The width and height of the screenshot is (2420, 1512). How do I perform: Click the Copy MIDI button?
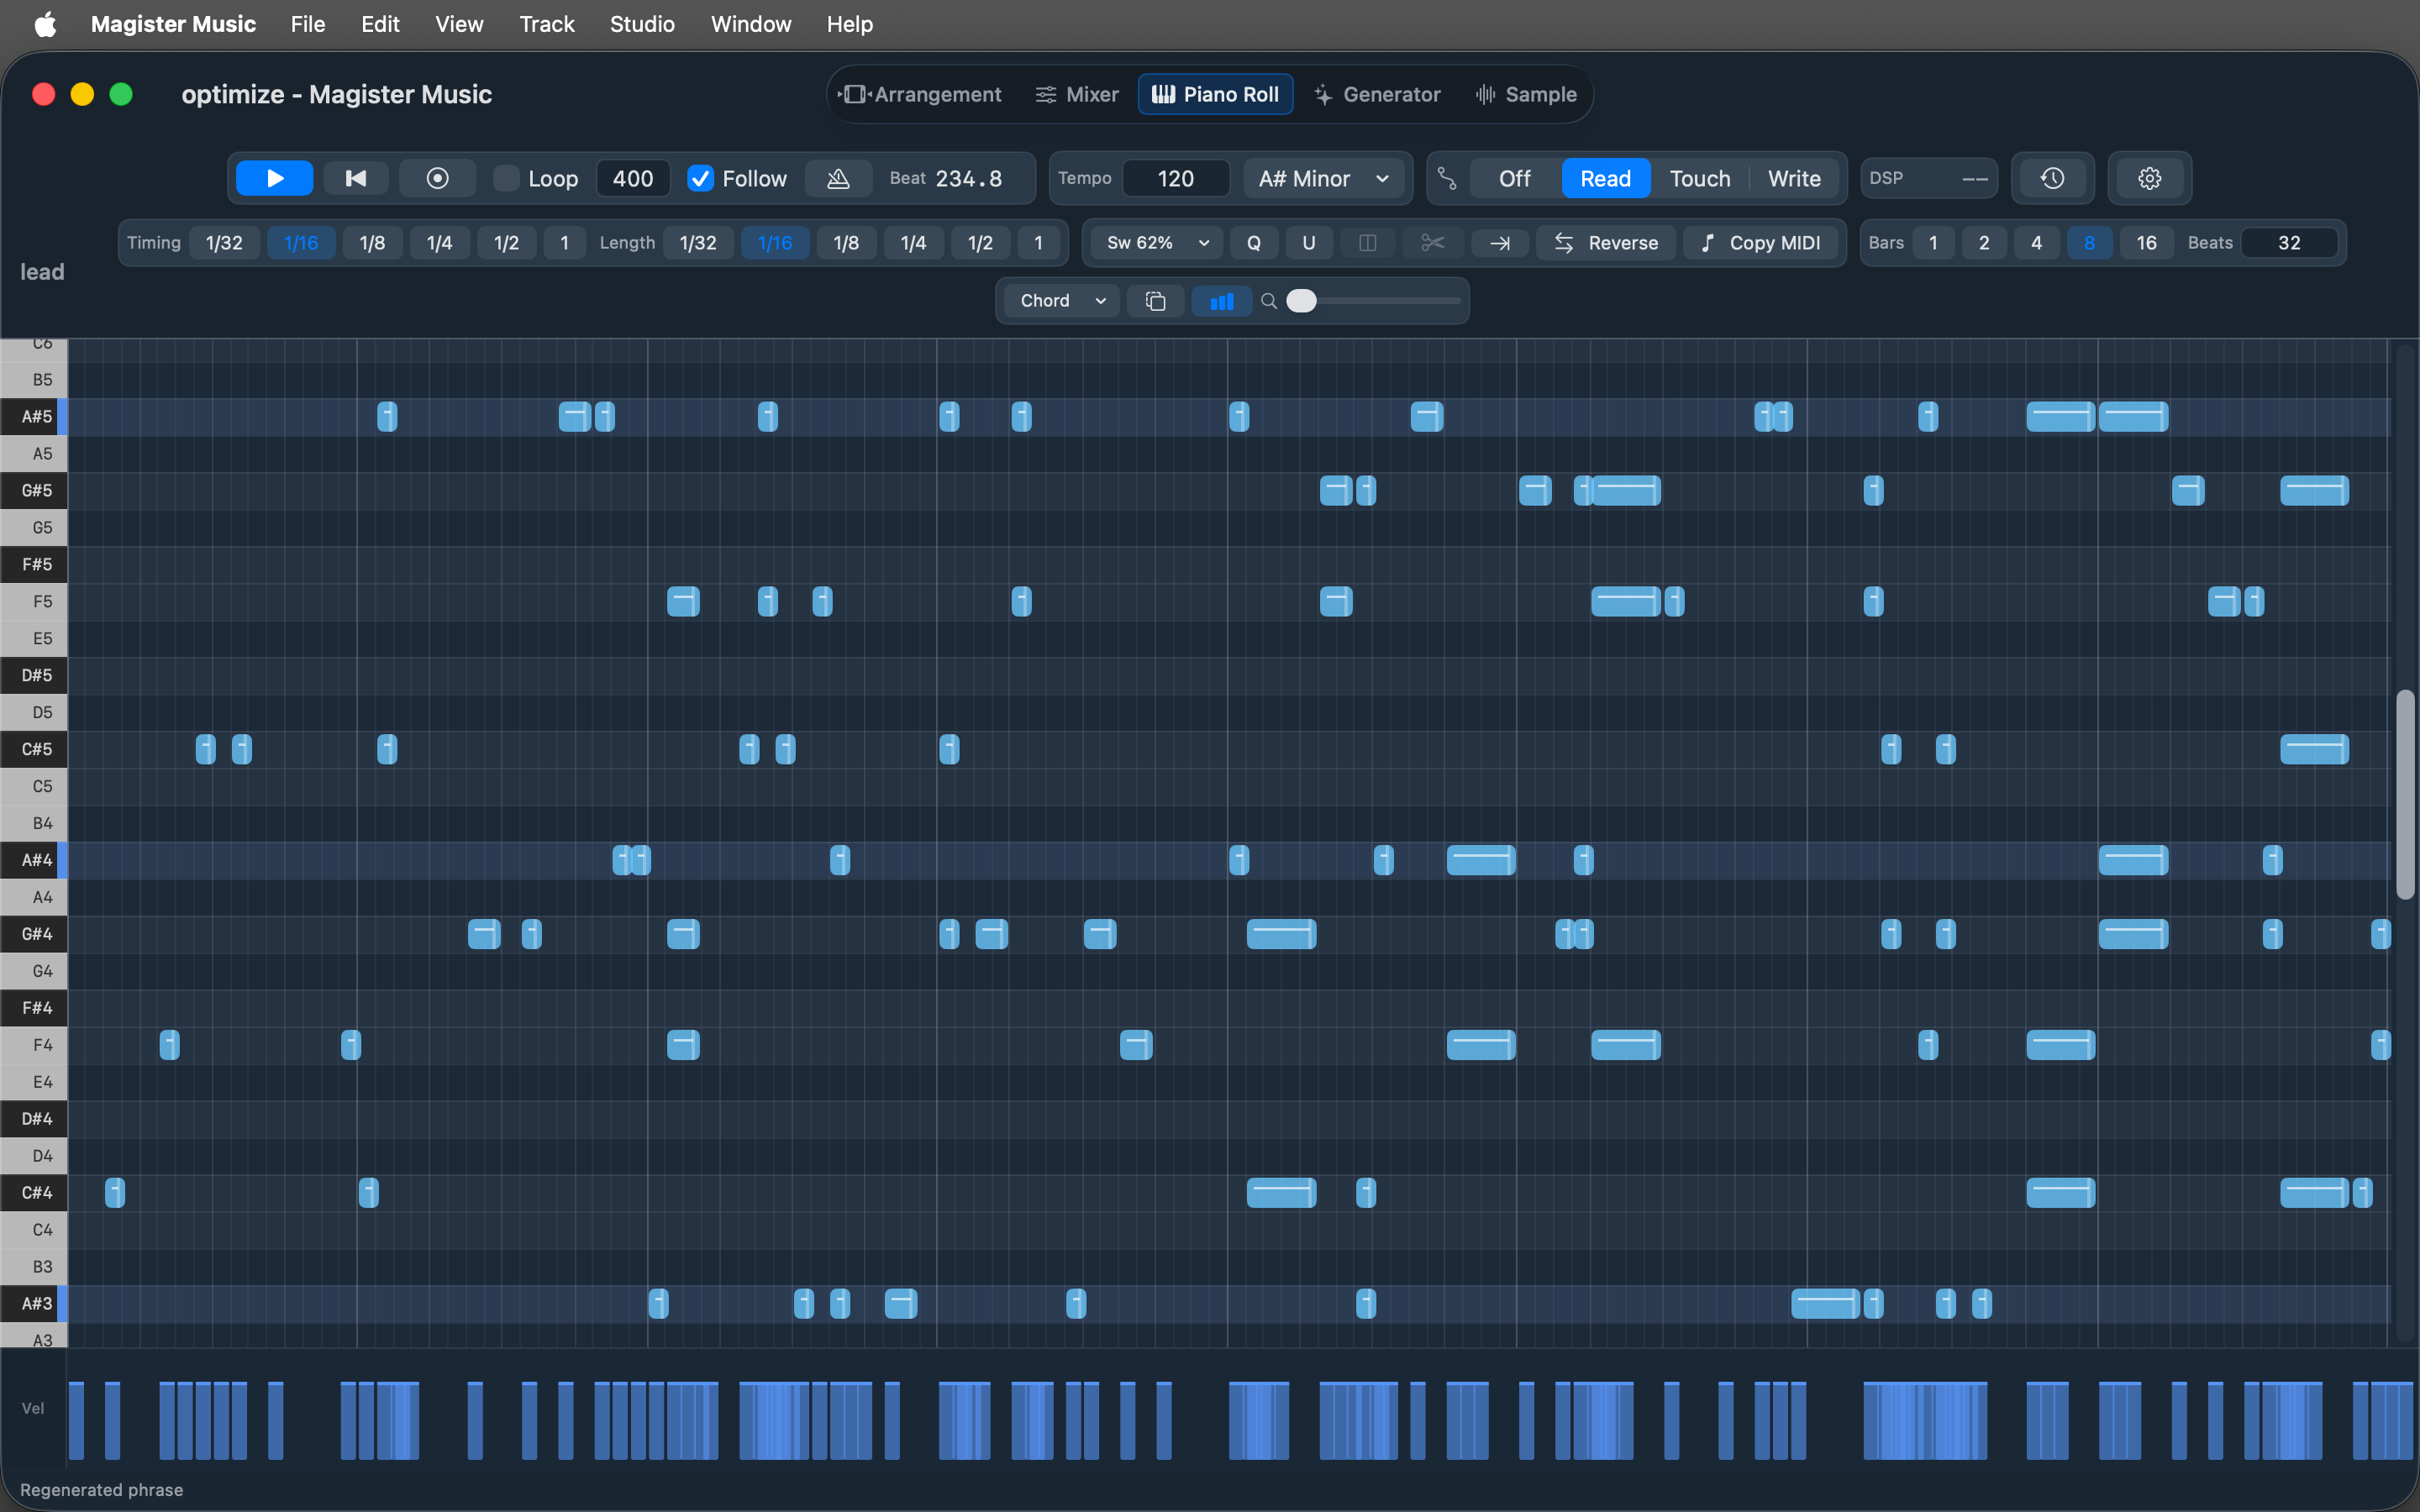pyautogui.click(x=1760, y=243)
